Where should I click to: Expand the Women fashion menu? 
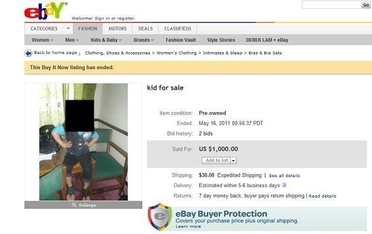pos(42,40)
